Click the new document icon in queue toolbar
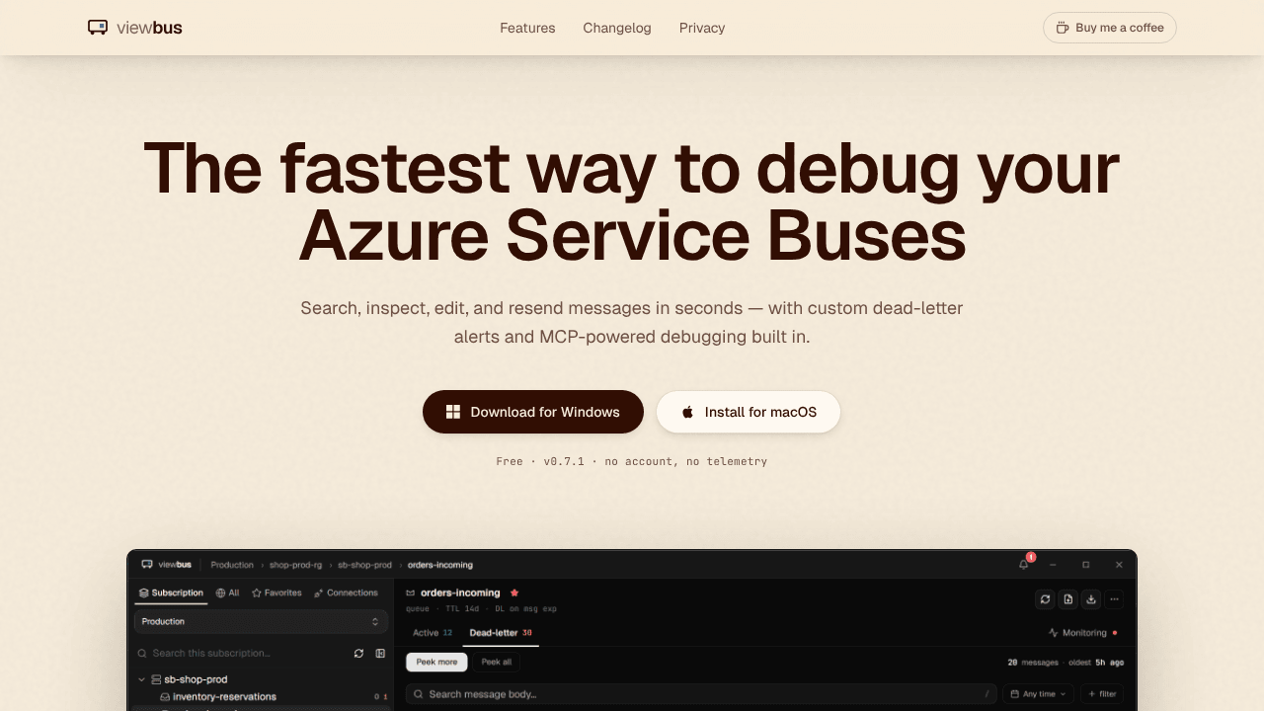 (1067, 599)
